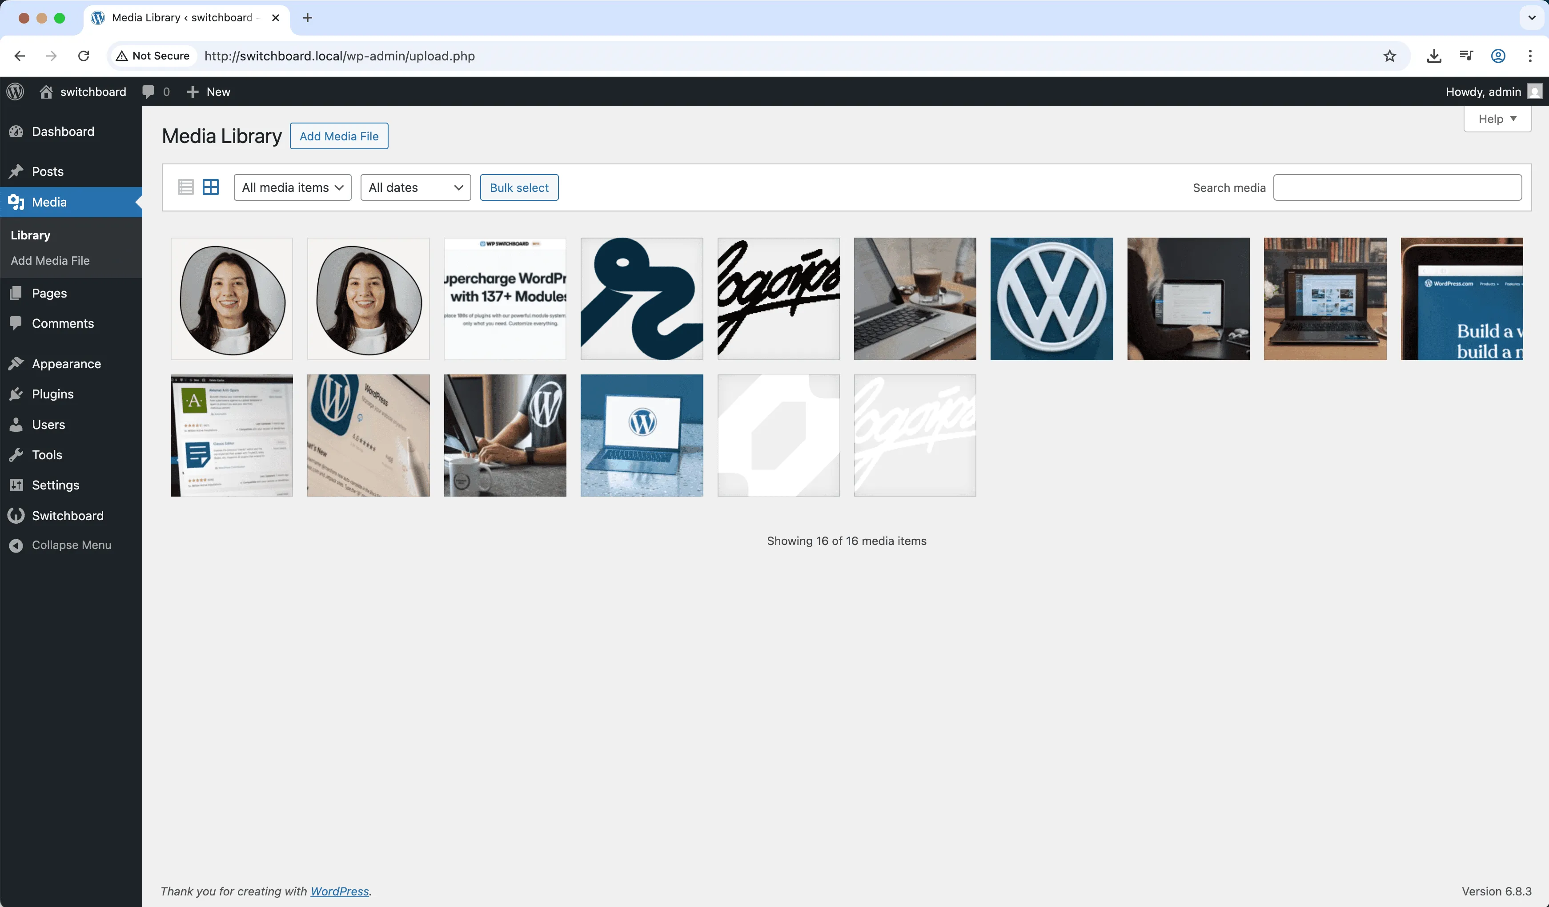The width and height of the screenshot is (1549, 907).
Task: Open the Switchboard plugin icon
Action: (x=16, y=515)
